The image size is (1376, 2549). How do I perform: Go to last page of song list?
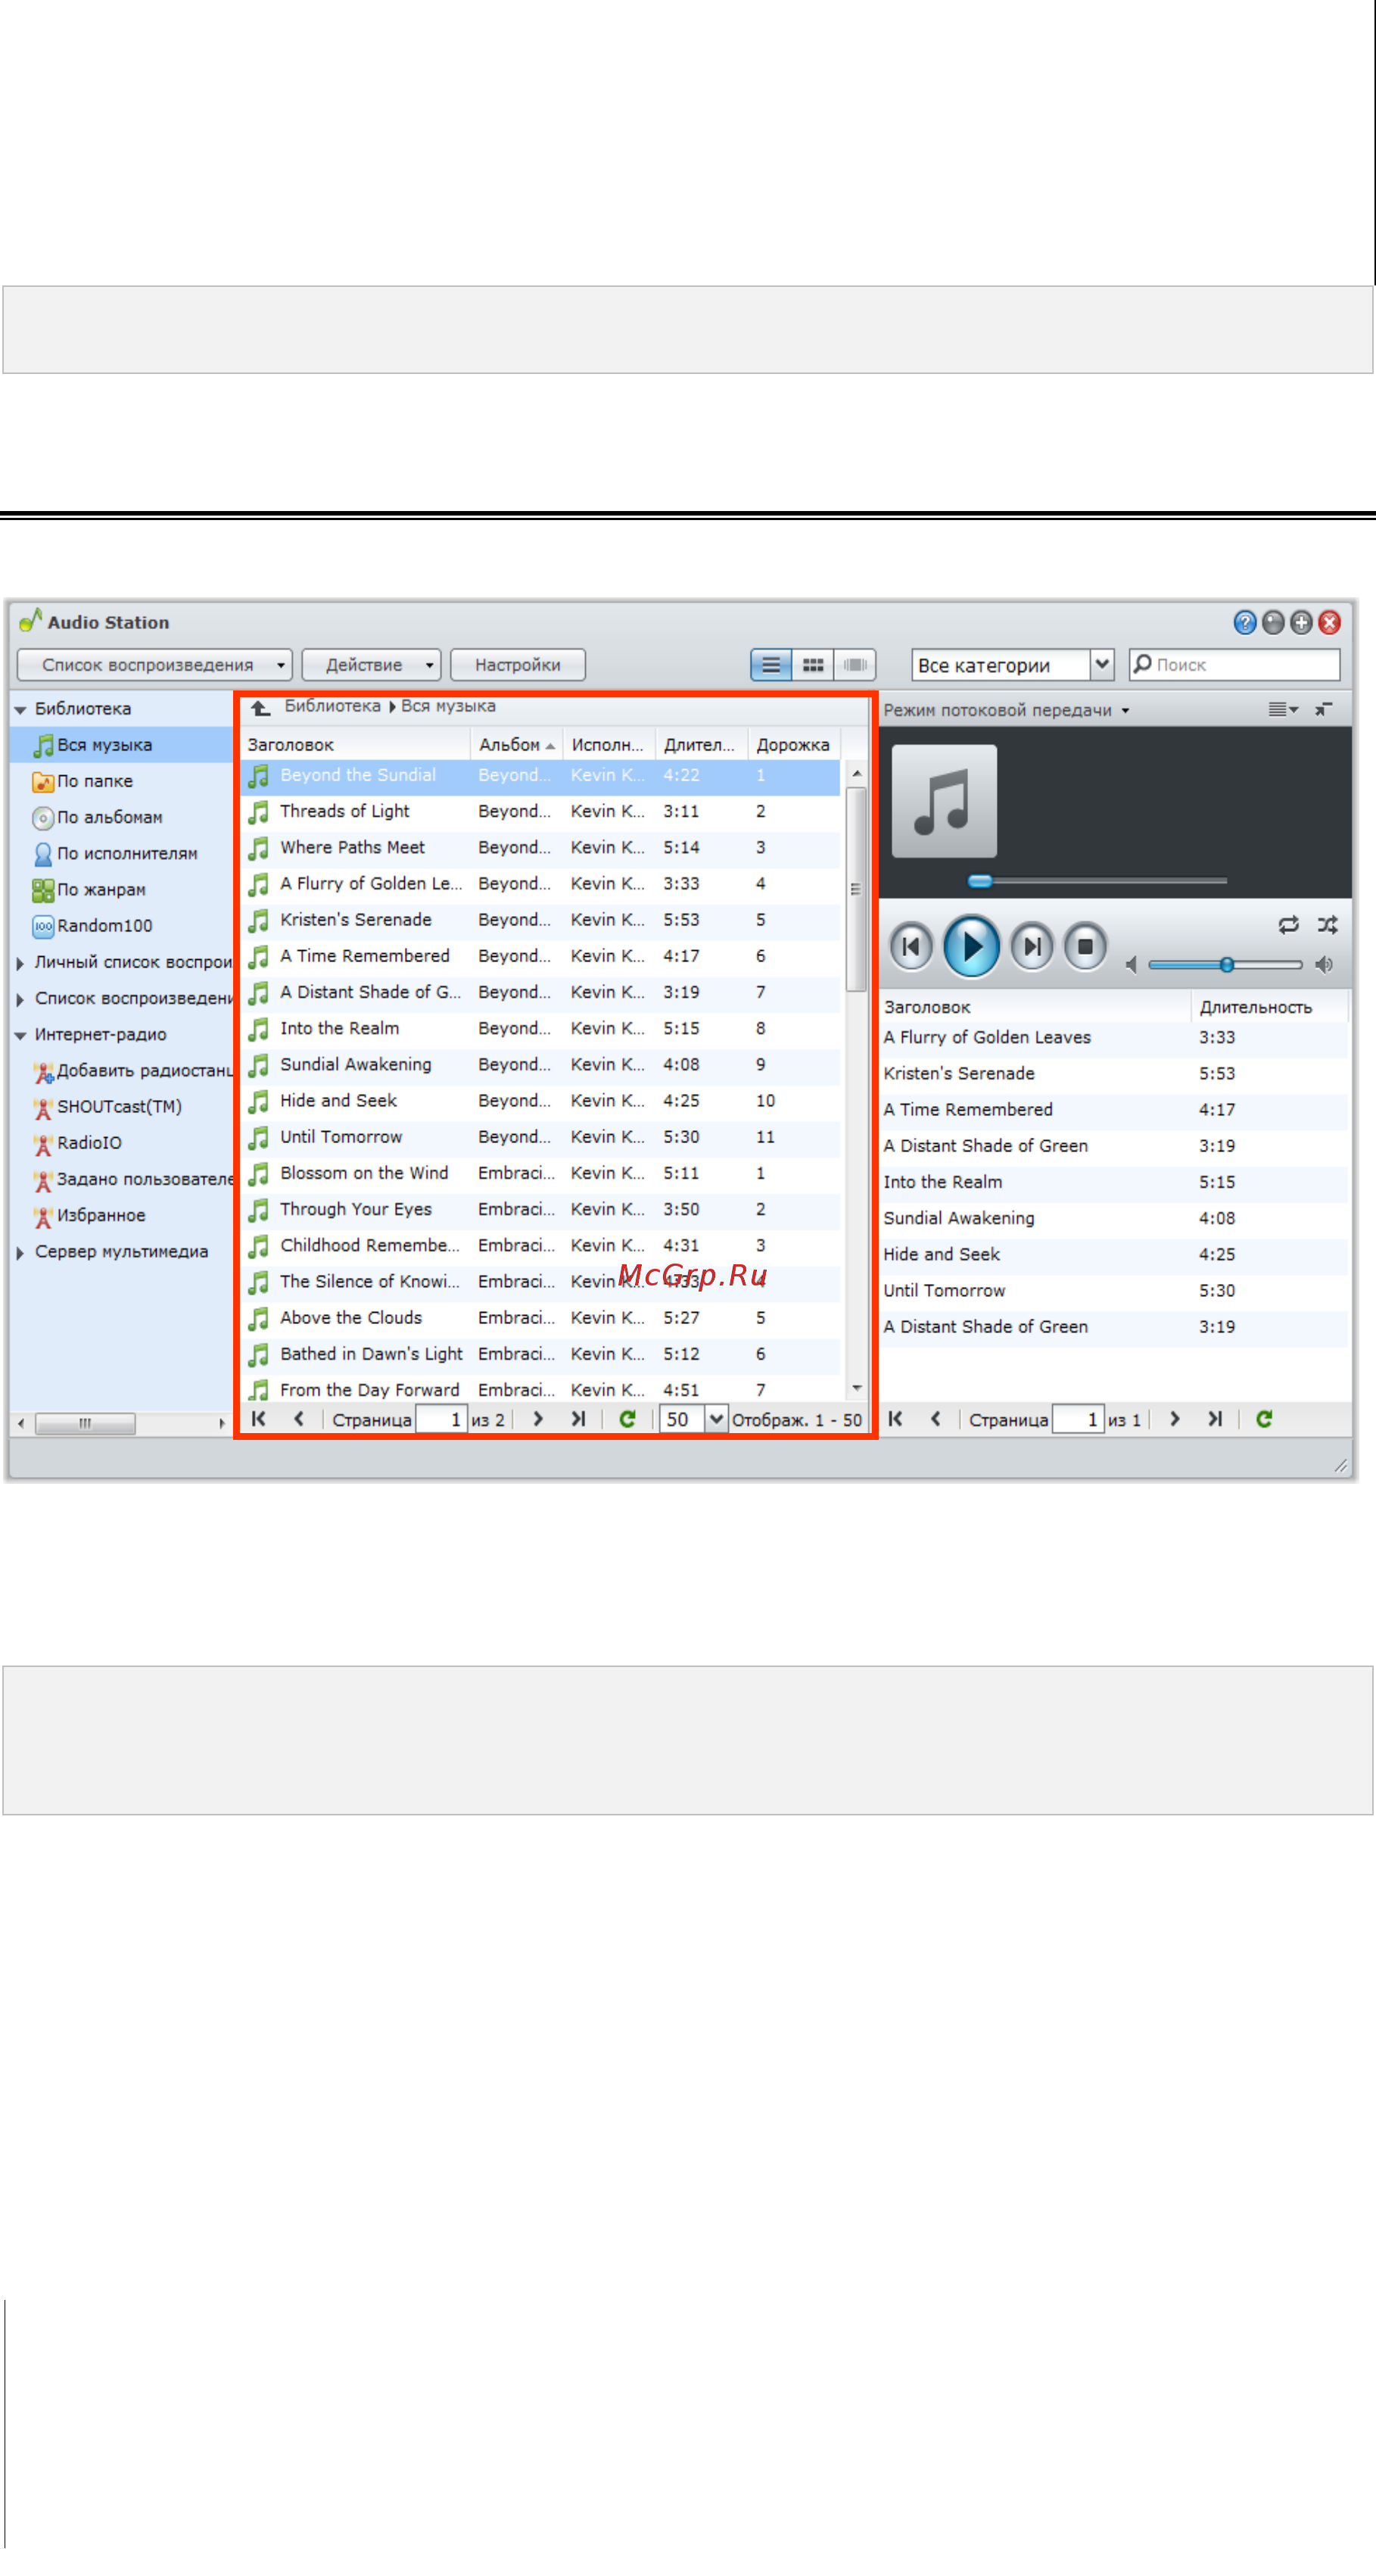[579, 1419]
